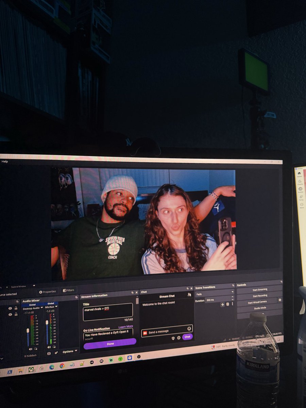This screenshot has height=408, width=306.
Task: Expand Mic/Aux dropdown arrow
Action: click(x=56, y=306)
